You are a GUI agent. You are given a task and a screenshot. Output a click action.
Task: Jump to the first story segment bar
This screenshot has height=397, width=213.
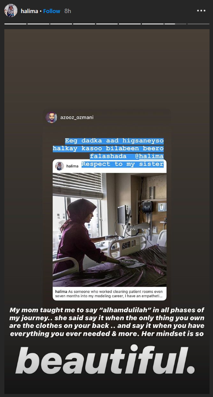[15, 24]
